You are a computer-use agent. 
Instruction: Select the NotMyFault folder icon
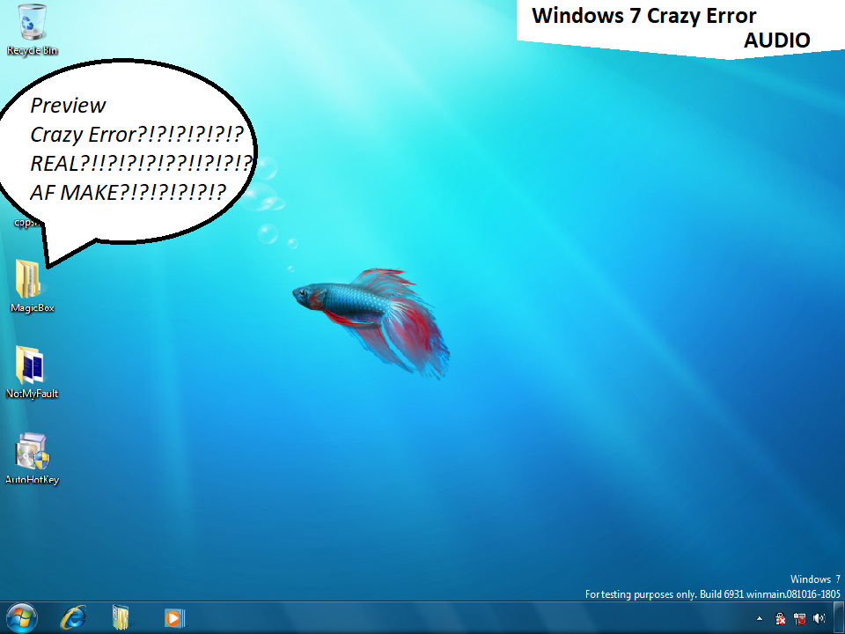[32, 372]
